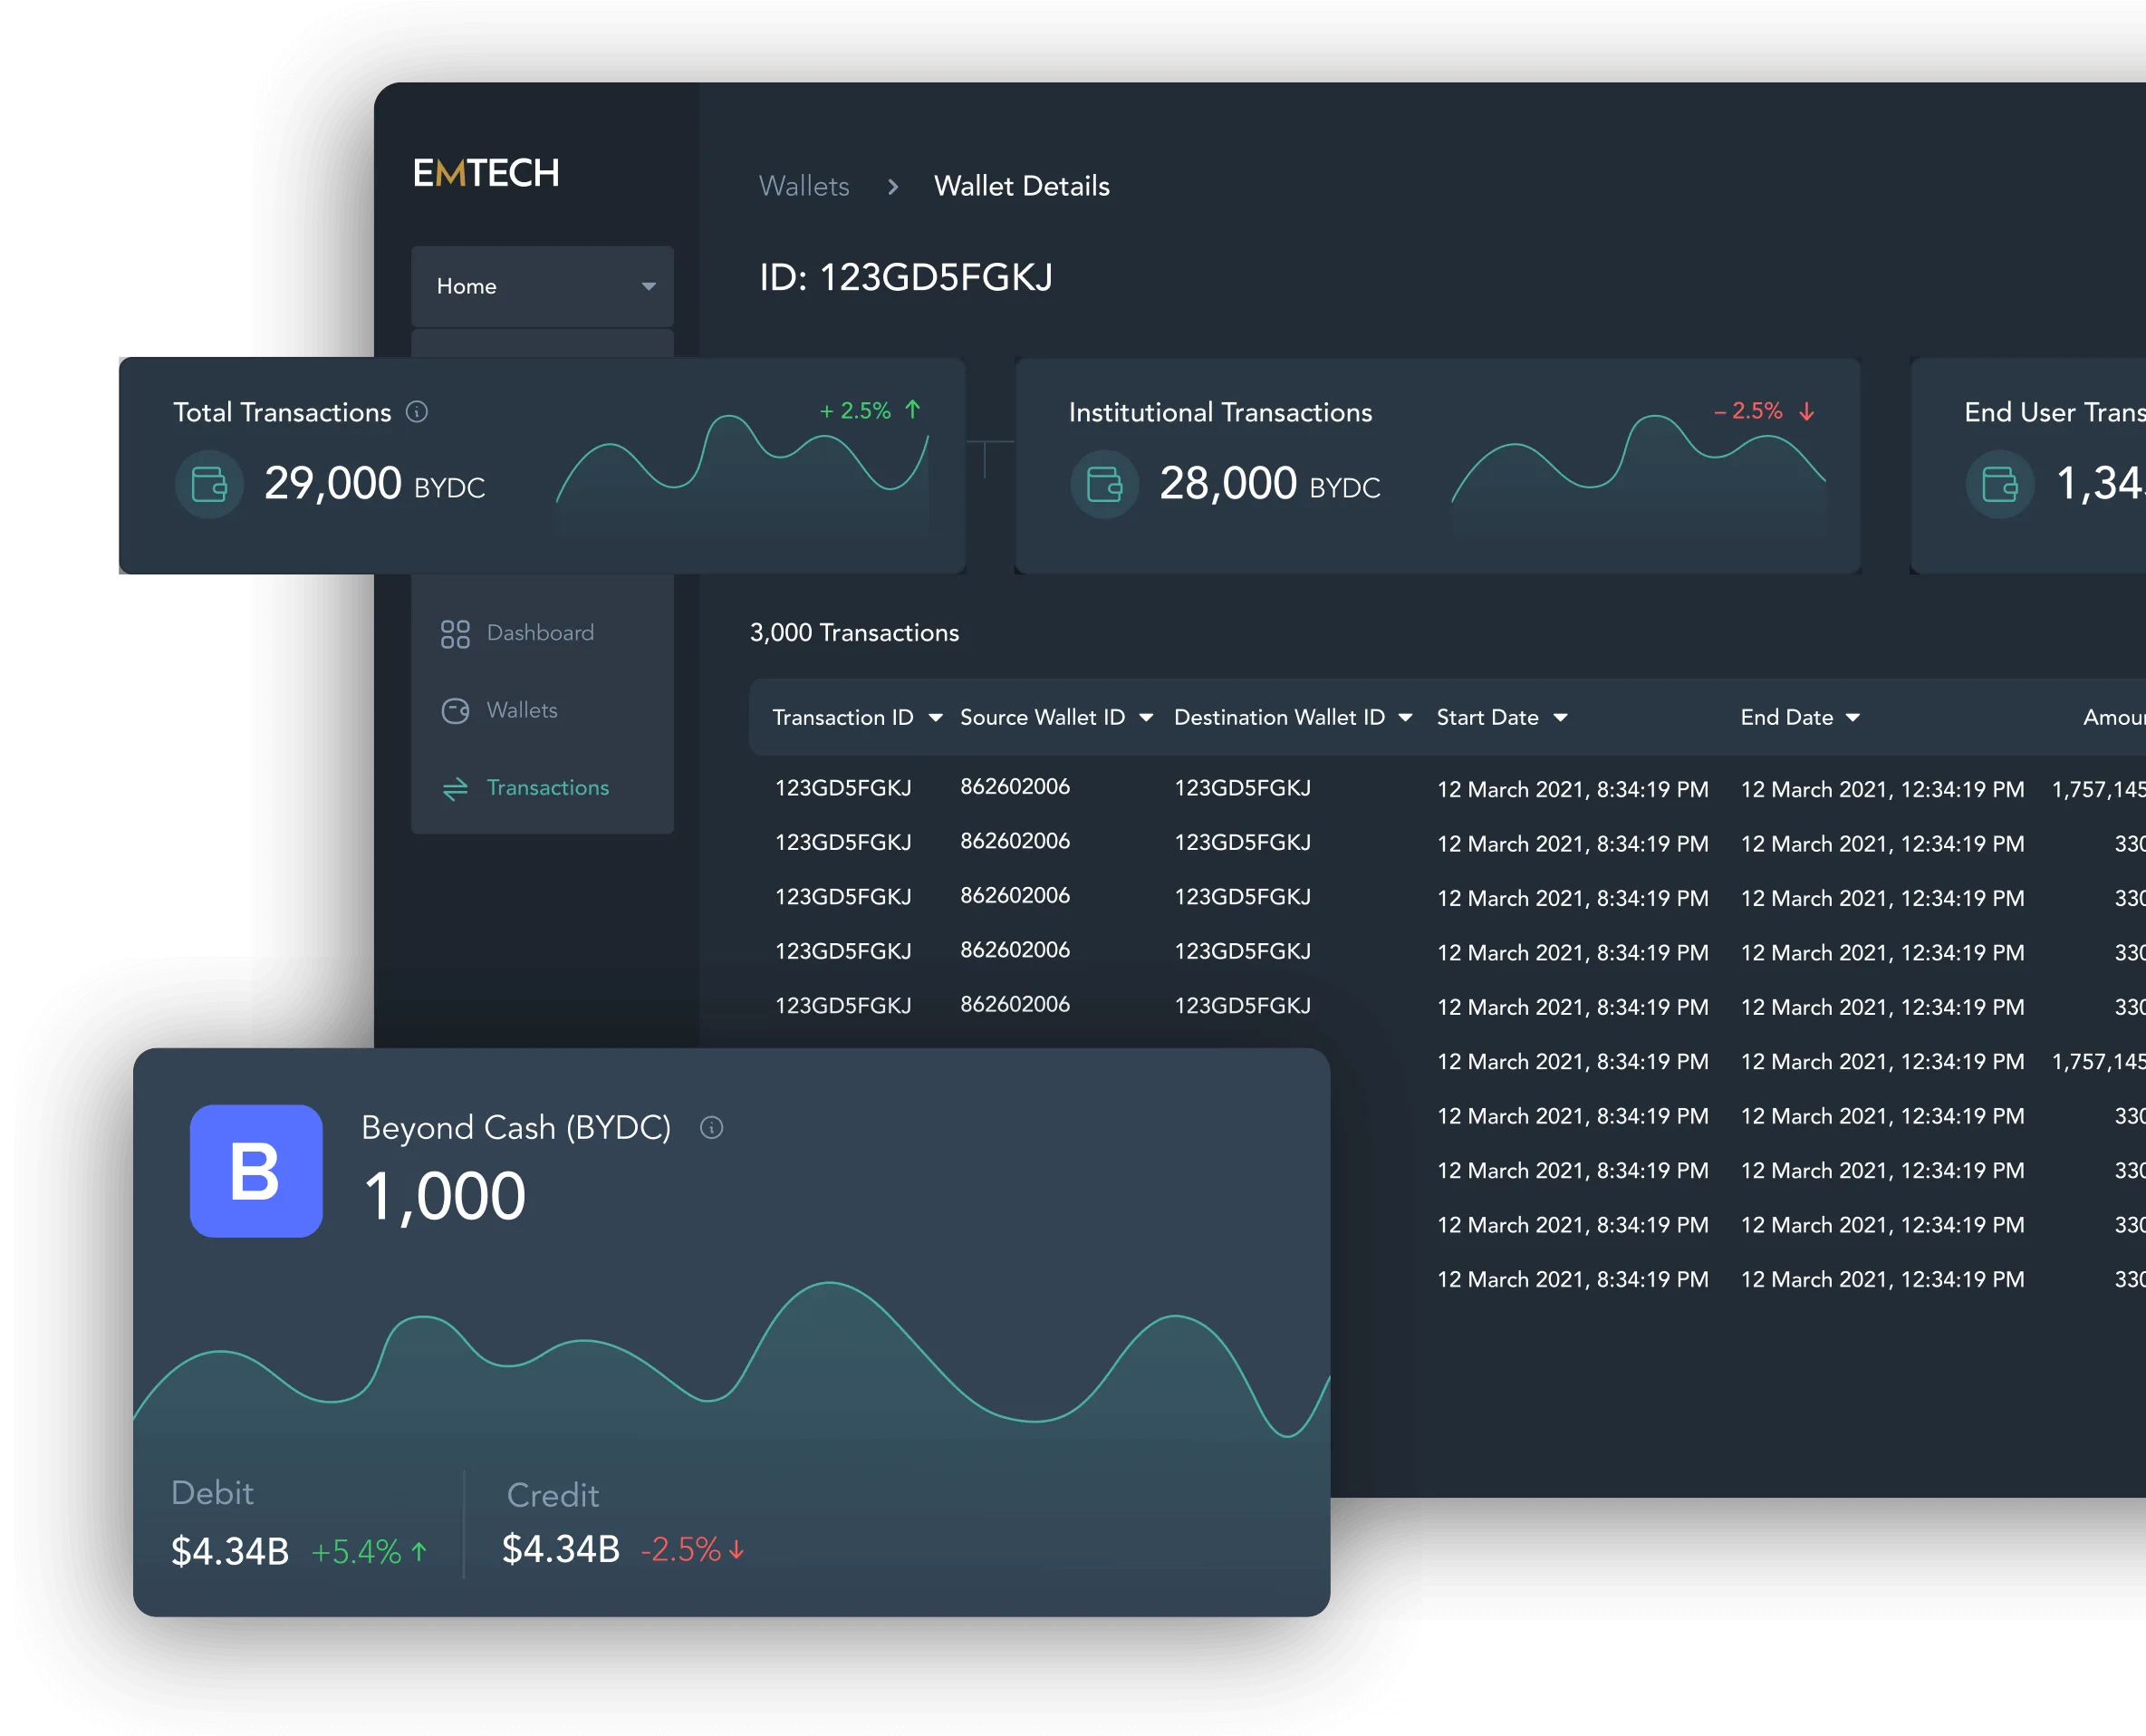Viewport: 2146px width, 1736px height.
Task: Click the Debit $4.34B value
Action: pyautogui.click(x=230, y=1552)
